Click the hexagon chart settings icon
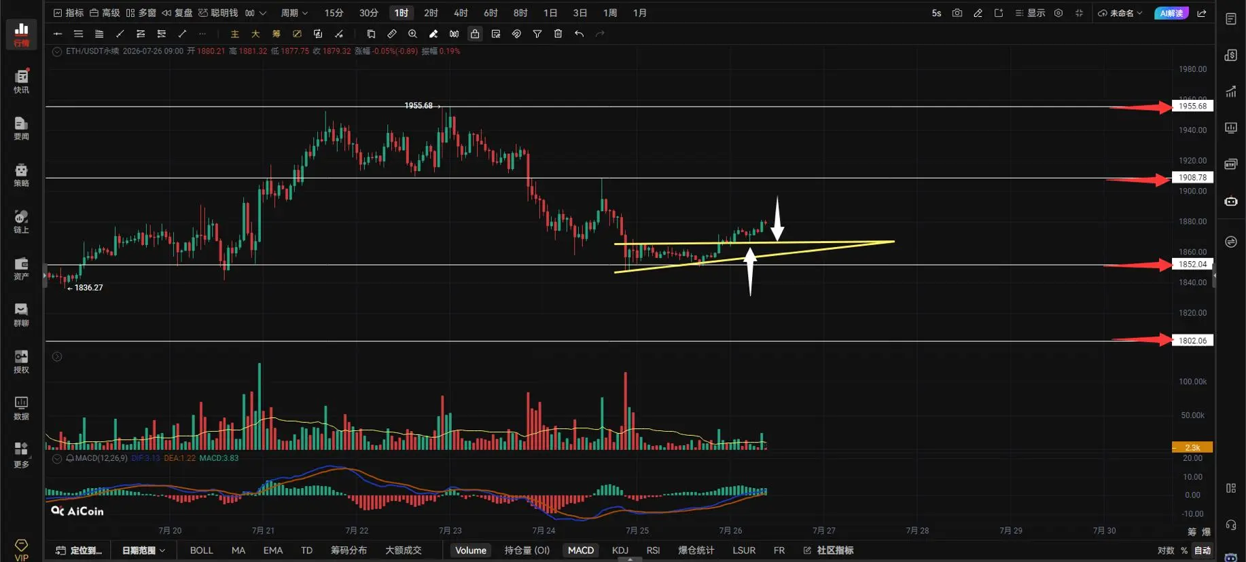Viewport: 1246px width, 562px height. click(x=1058, y=13)
